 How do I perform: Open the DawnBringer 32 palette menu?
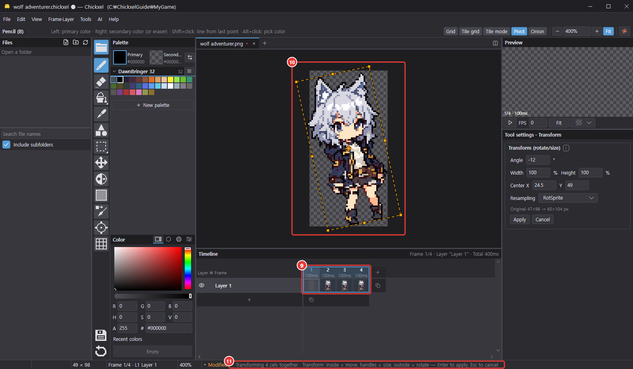(190, 71)
